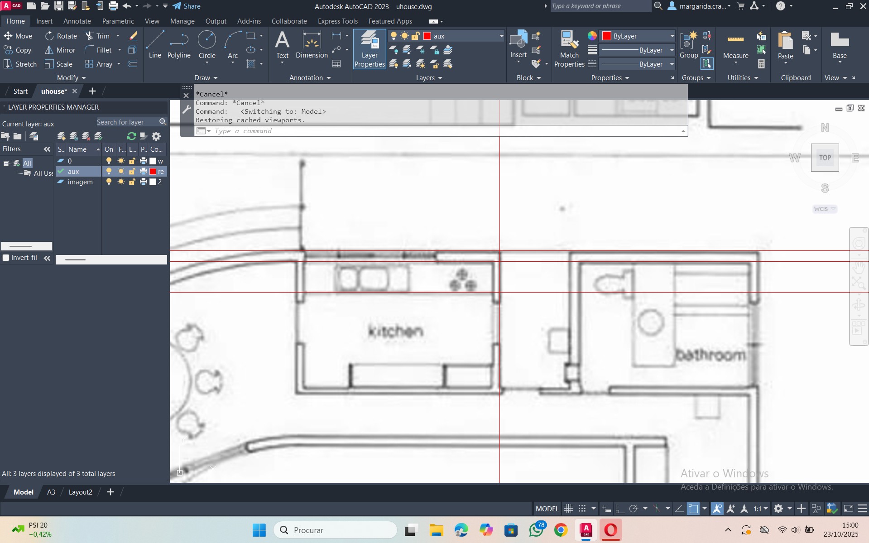Click the Dimension annotation tool
This screenshot has height=543, width=869.
[312, 44]
